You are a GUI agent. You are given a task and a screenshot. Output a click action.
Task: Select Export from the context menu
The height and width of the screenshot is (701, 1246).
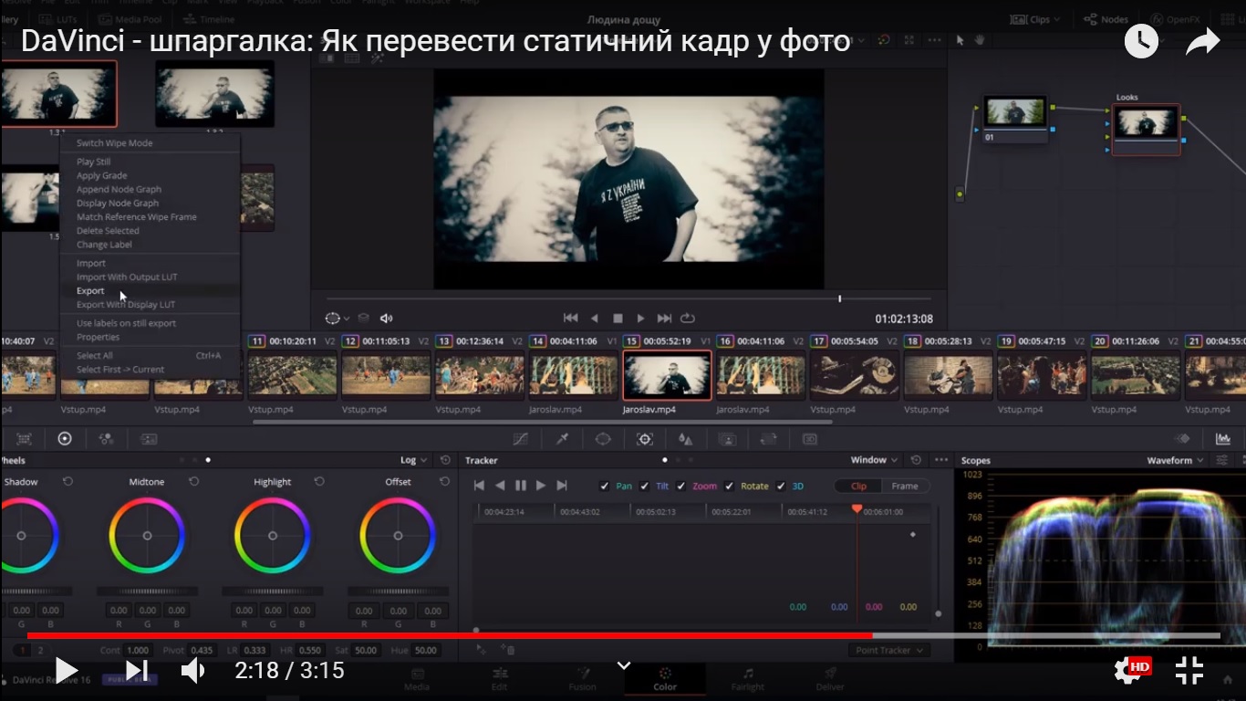[x=90, y=290]
